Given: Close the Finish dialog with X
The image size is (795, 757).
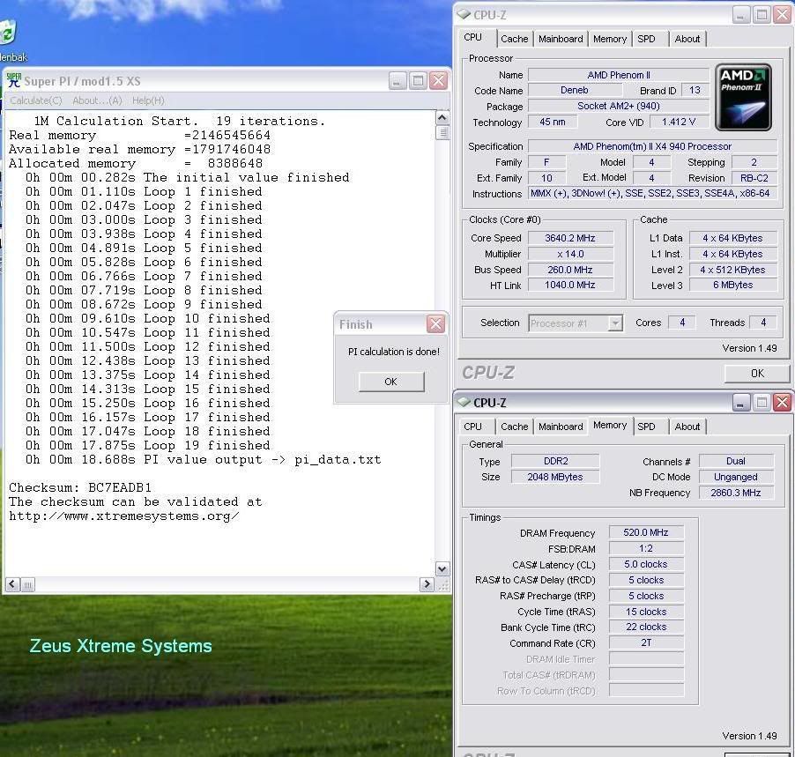Looking at the screenshot, I should (435, 324).
